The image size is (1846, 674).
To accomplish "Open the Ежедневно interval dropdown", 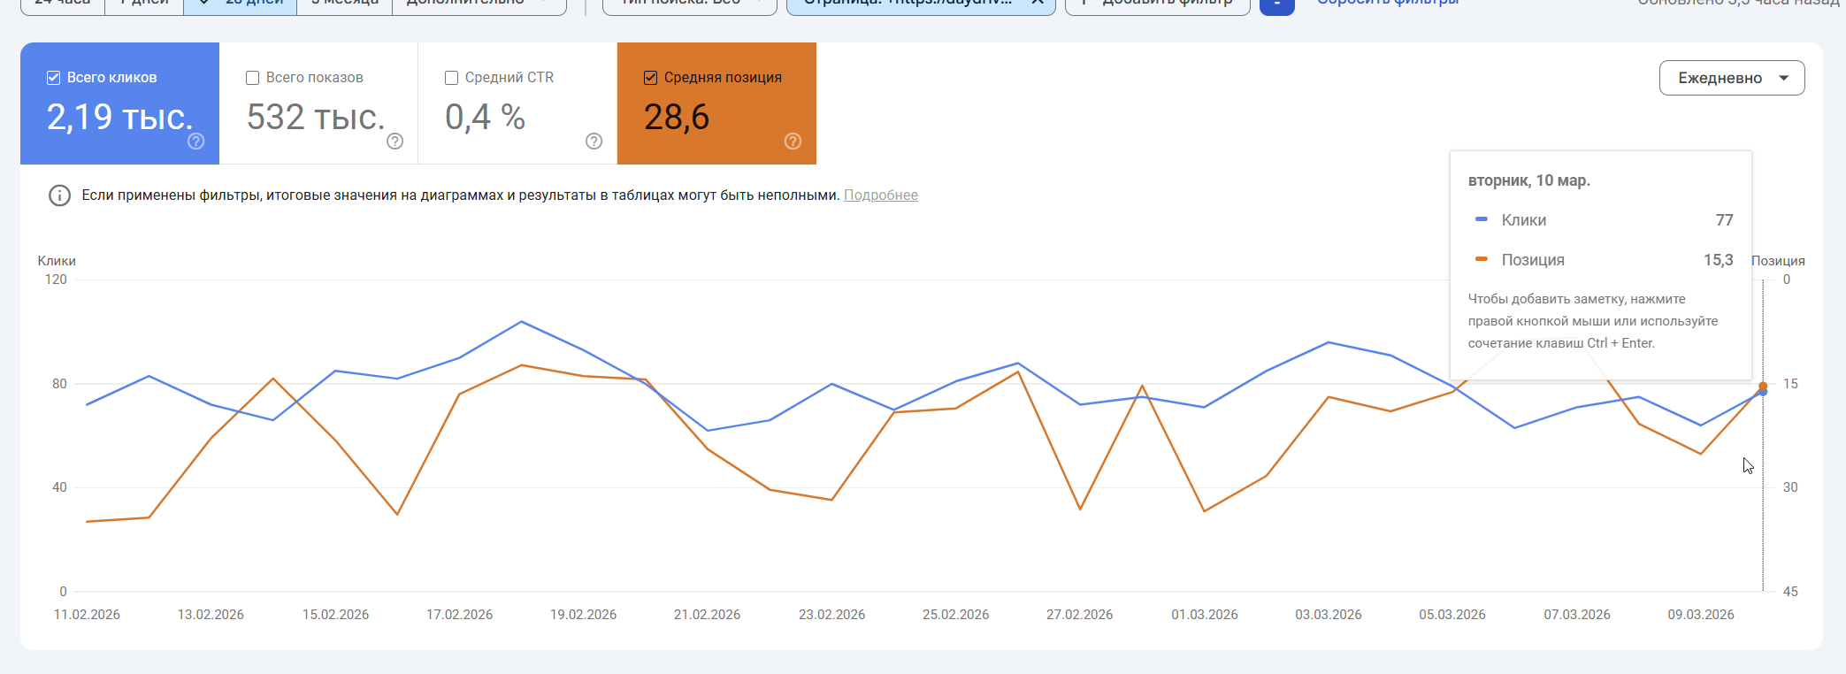I will (1732, 78).
